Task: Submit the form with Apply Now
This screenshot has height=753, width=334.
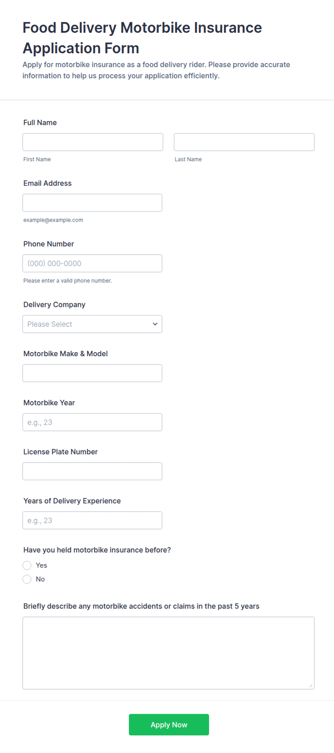Action: [169, 725]
